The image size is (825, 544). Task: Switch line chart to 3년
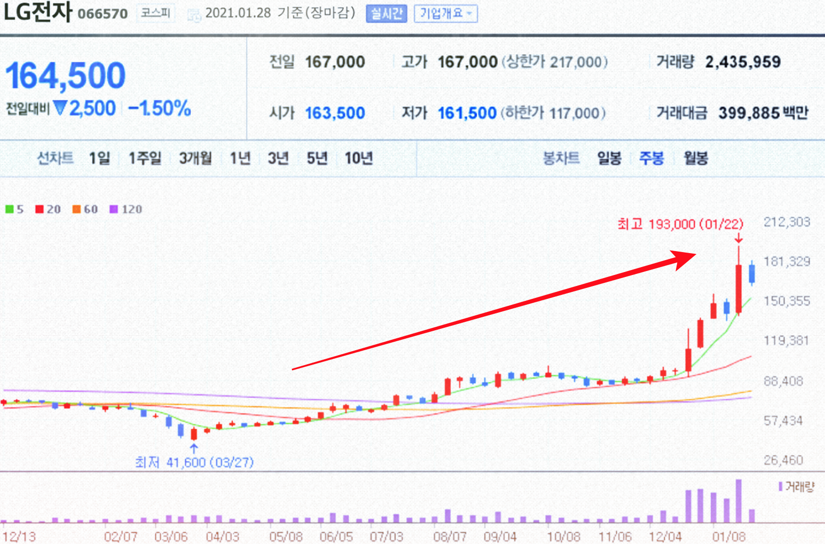278,158
